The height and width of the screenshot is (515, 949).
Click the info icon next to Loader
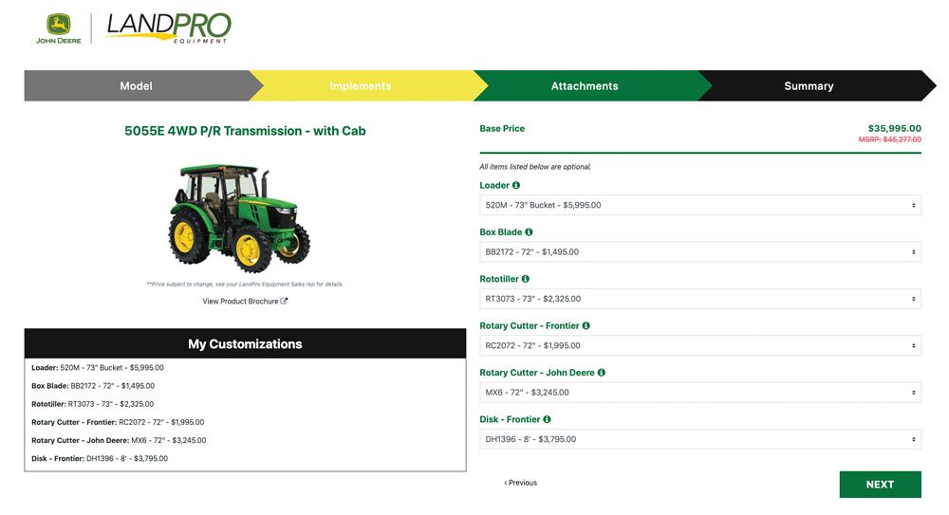click(516, 186)
